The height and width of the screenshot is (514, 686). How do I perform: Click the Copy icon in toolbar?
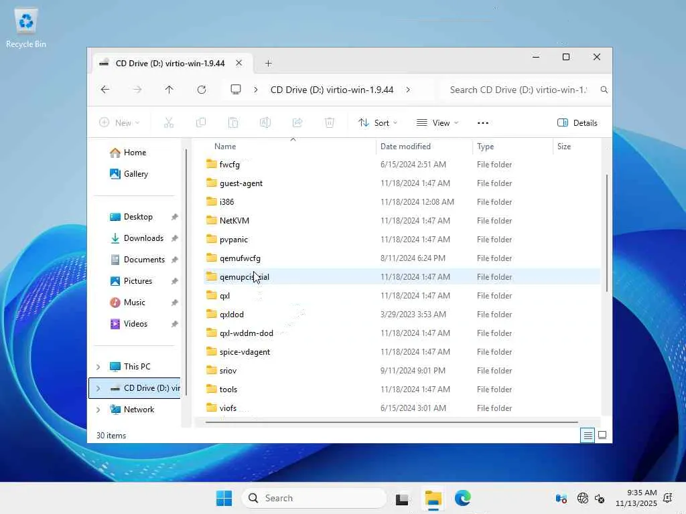click(x=201, y=123)
